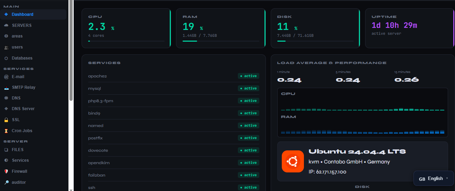Click the CPU usage progress bar
The height and width of the screenshot is (191, 455).
tap(126, 41)
